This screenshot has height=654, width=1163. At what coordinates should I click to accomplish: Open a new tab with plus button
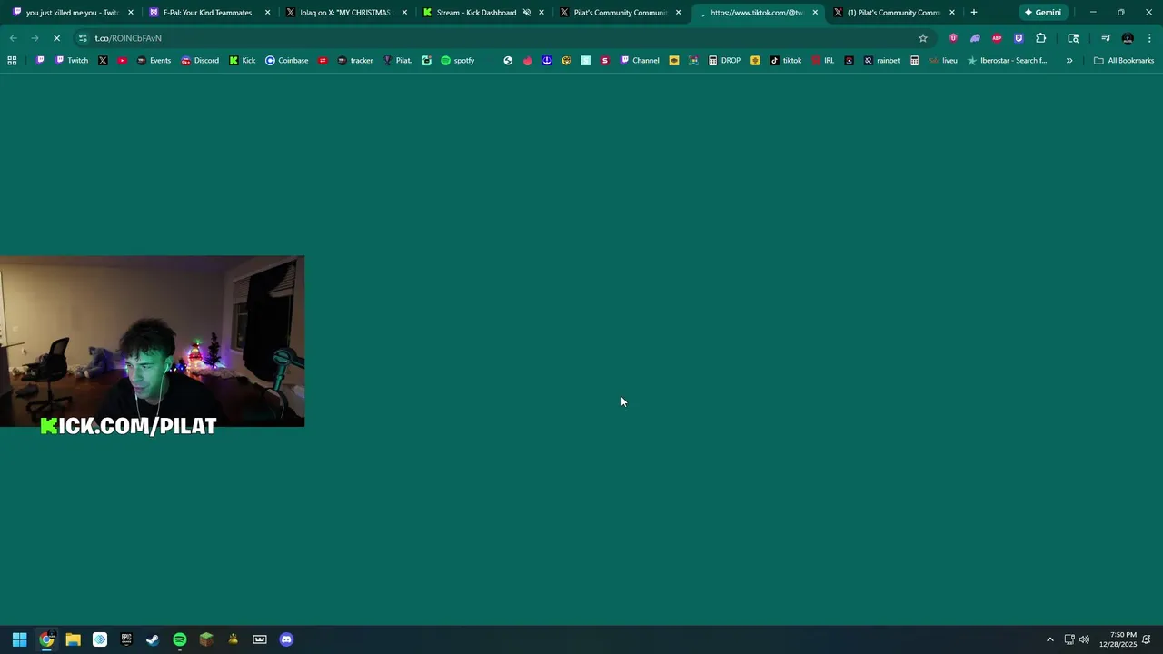pyautogui.click(x=974, y=13)
